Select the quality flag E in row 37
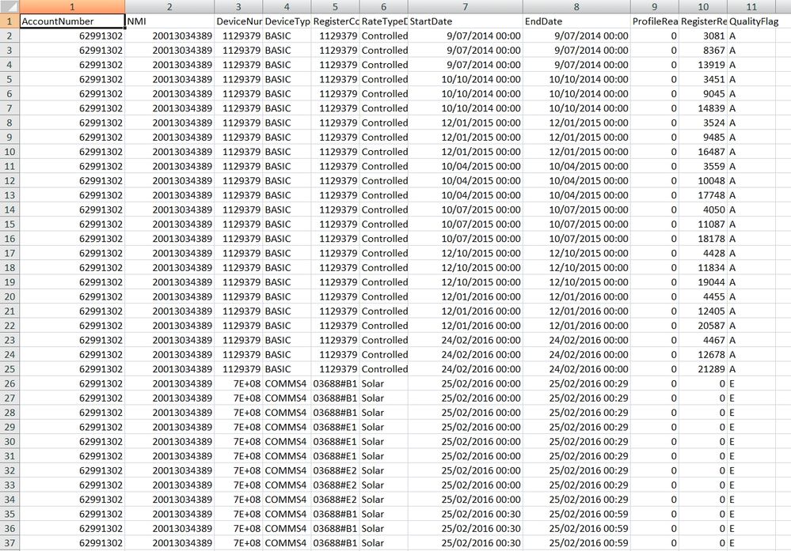 759,544
